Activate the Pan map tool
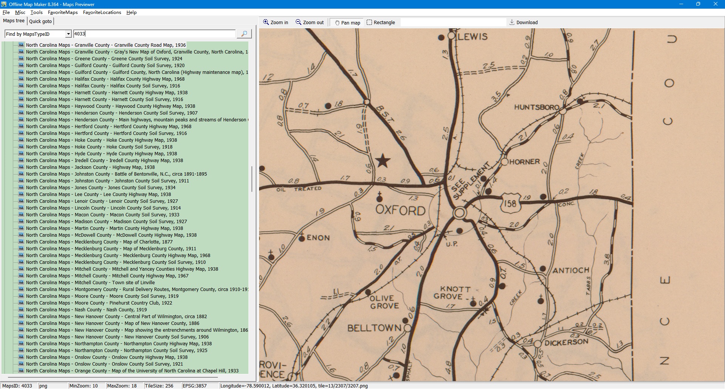725x389 pixels. (347, 23)
